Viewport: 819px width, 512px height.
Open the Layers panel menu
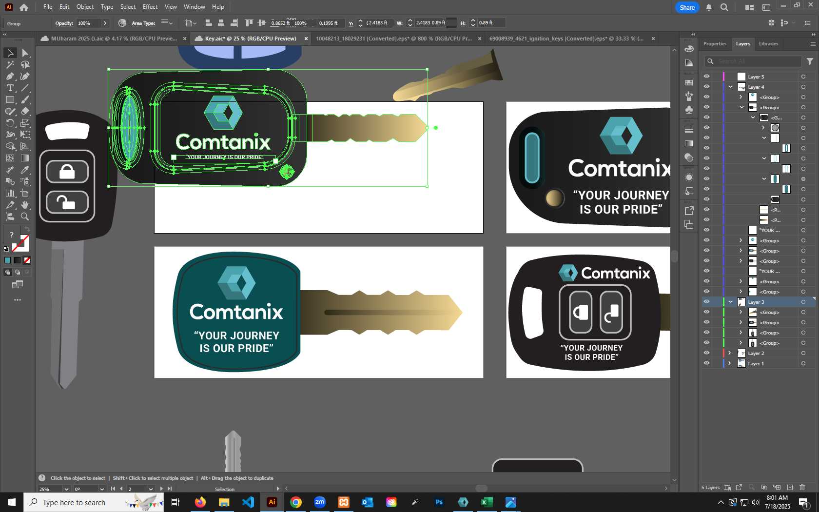[x=813, y=44]
